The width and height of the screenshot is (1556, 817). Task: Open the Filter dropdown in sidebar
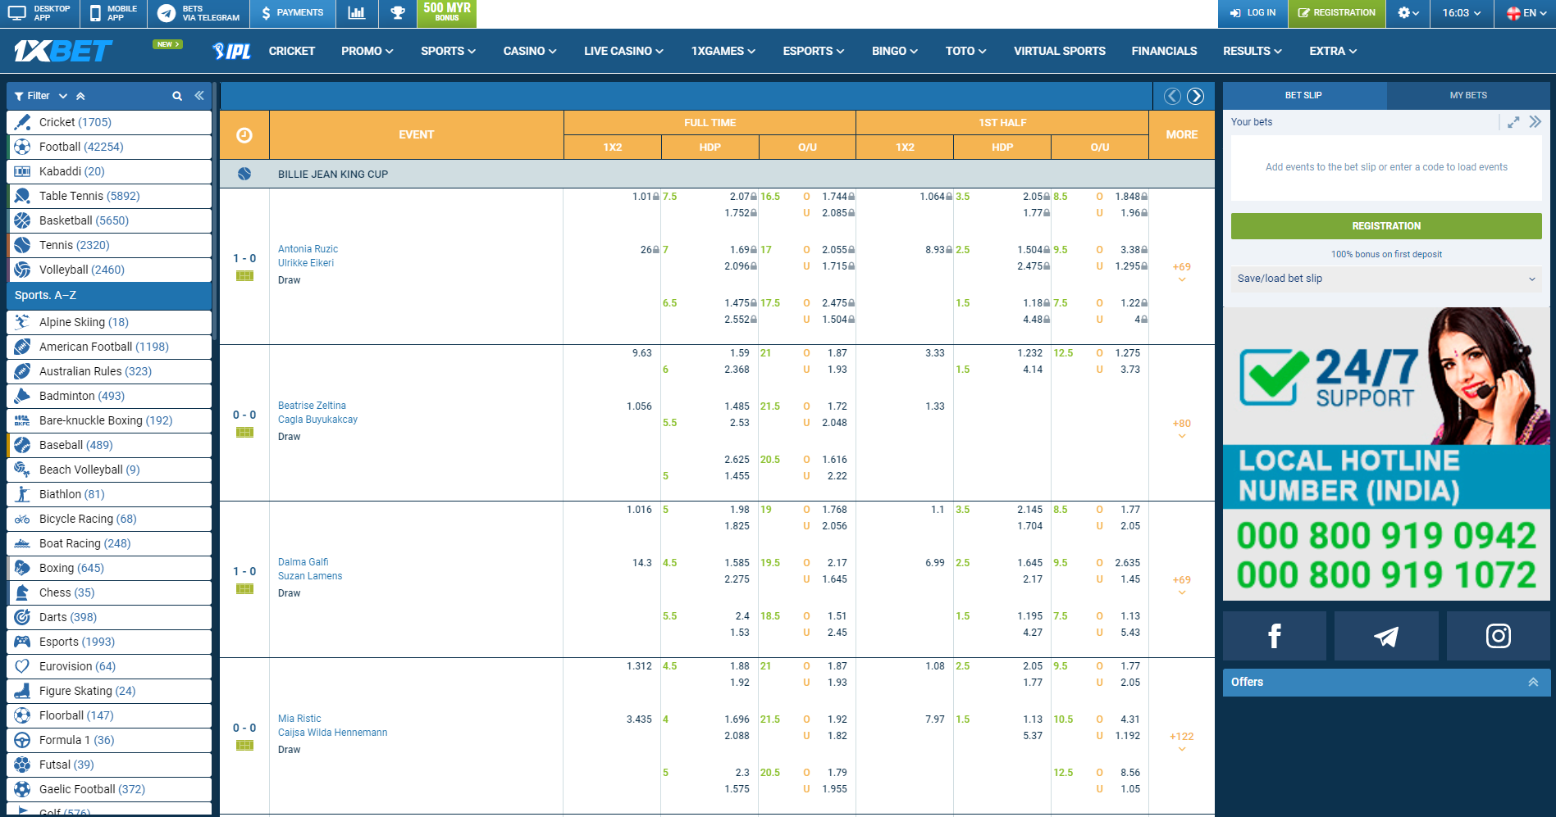(40, 96)
